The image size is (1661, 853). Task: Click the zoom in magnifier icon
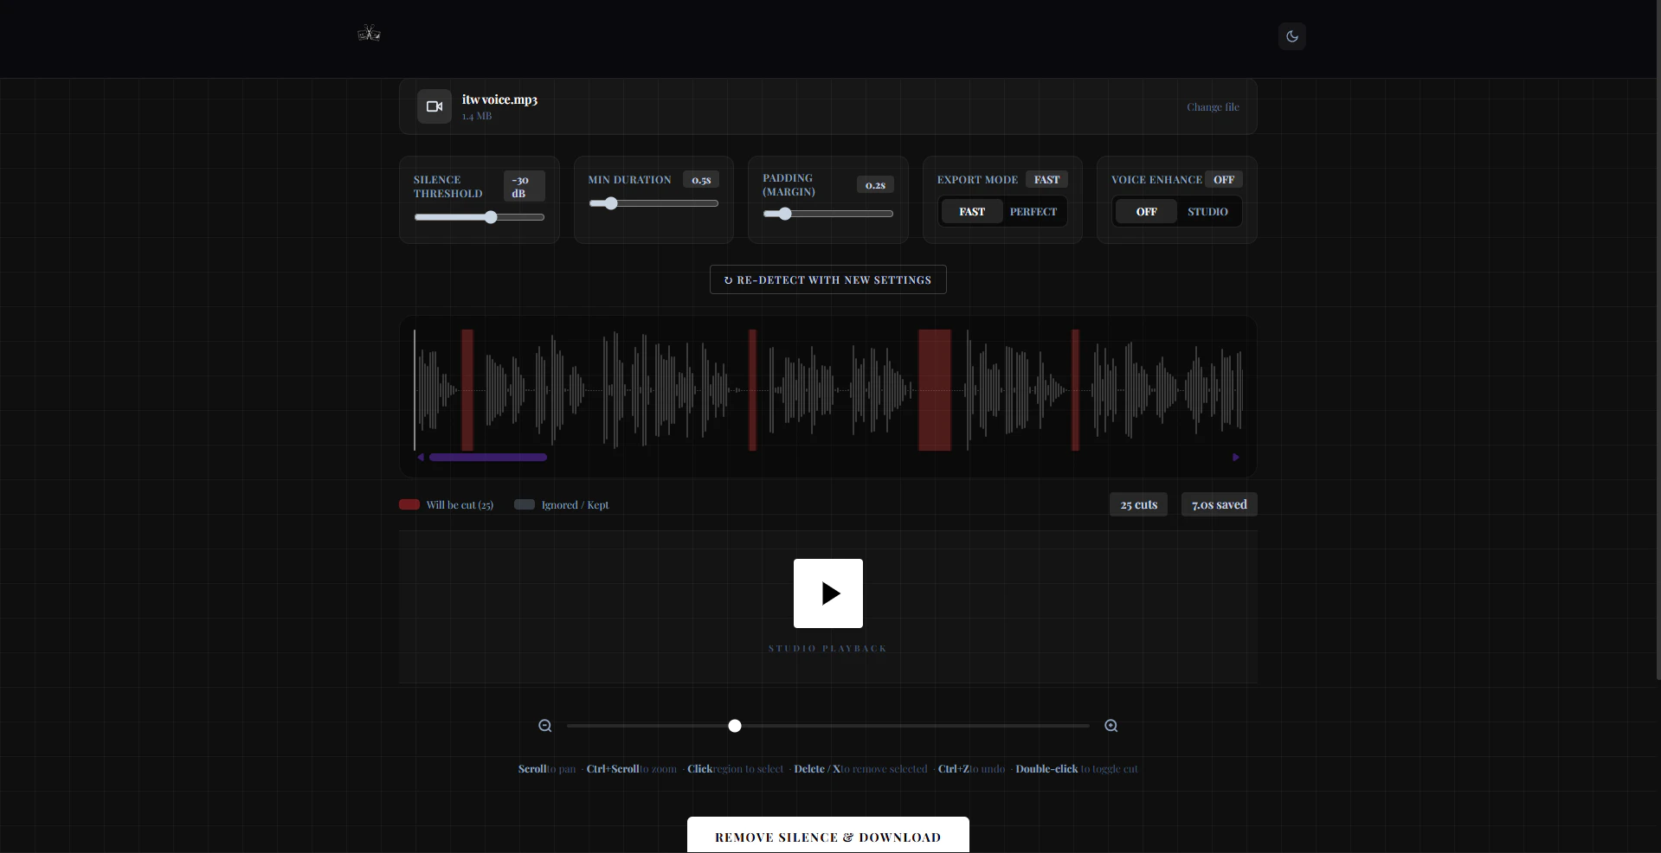[1111, 726]
